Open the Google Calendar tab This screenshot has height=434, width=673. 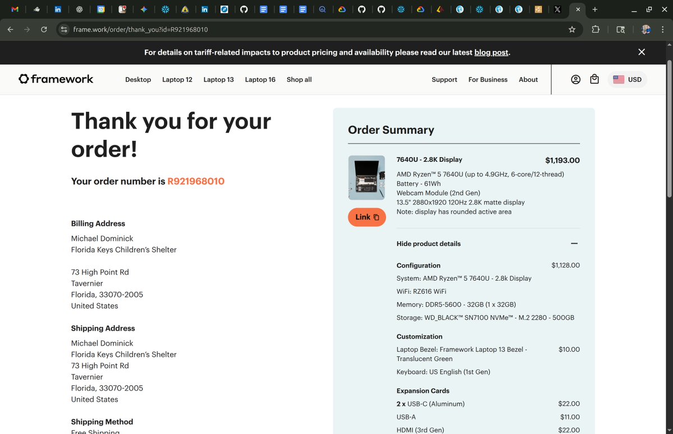(101, 10)
